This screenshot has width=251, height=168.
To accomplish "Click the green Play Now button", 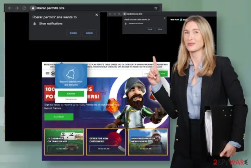I will [x=59, y=117].
